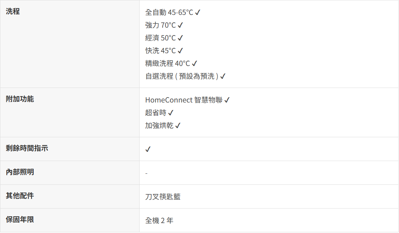The image size is (399, 233).
Task: Select the 剩餘時間指示 label
Action: pos(27,149)
